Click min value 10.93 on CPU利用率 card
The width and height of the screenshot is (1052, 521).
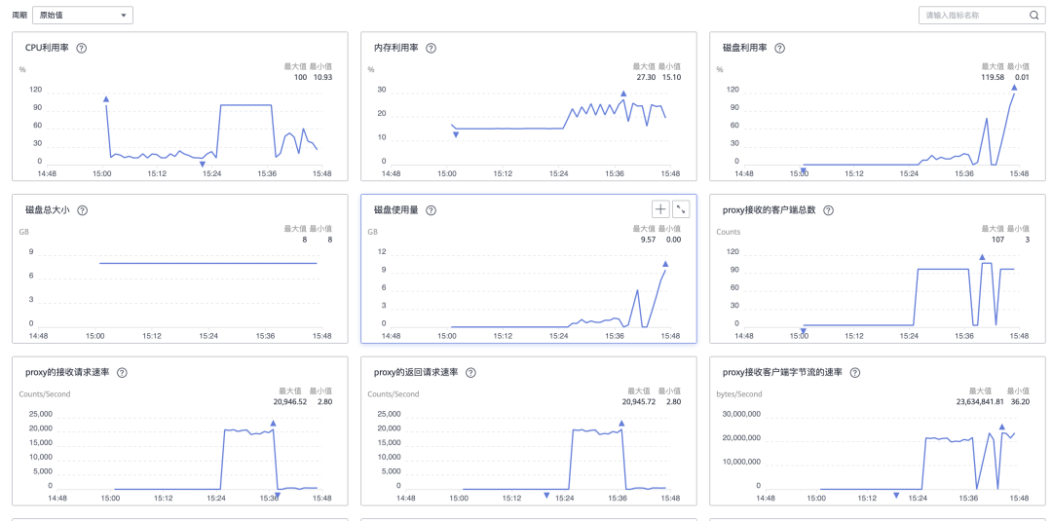point(322,77)
